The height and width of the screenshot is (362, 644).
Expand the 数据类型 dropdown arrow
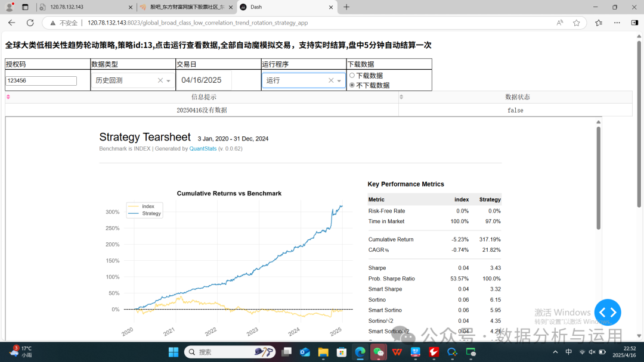click(168, 81)
